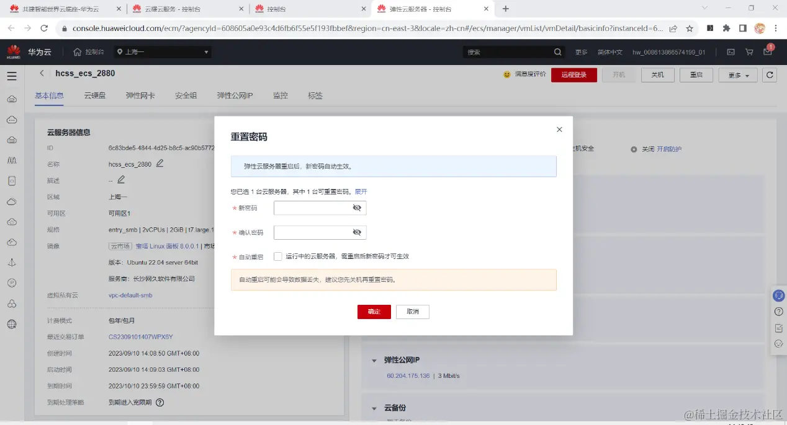Open the 上海一 region dropdown
The height and width of the screenshot is (425, 787).
pyautogui.click(x=163, y=52)
